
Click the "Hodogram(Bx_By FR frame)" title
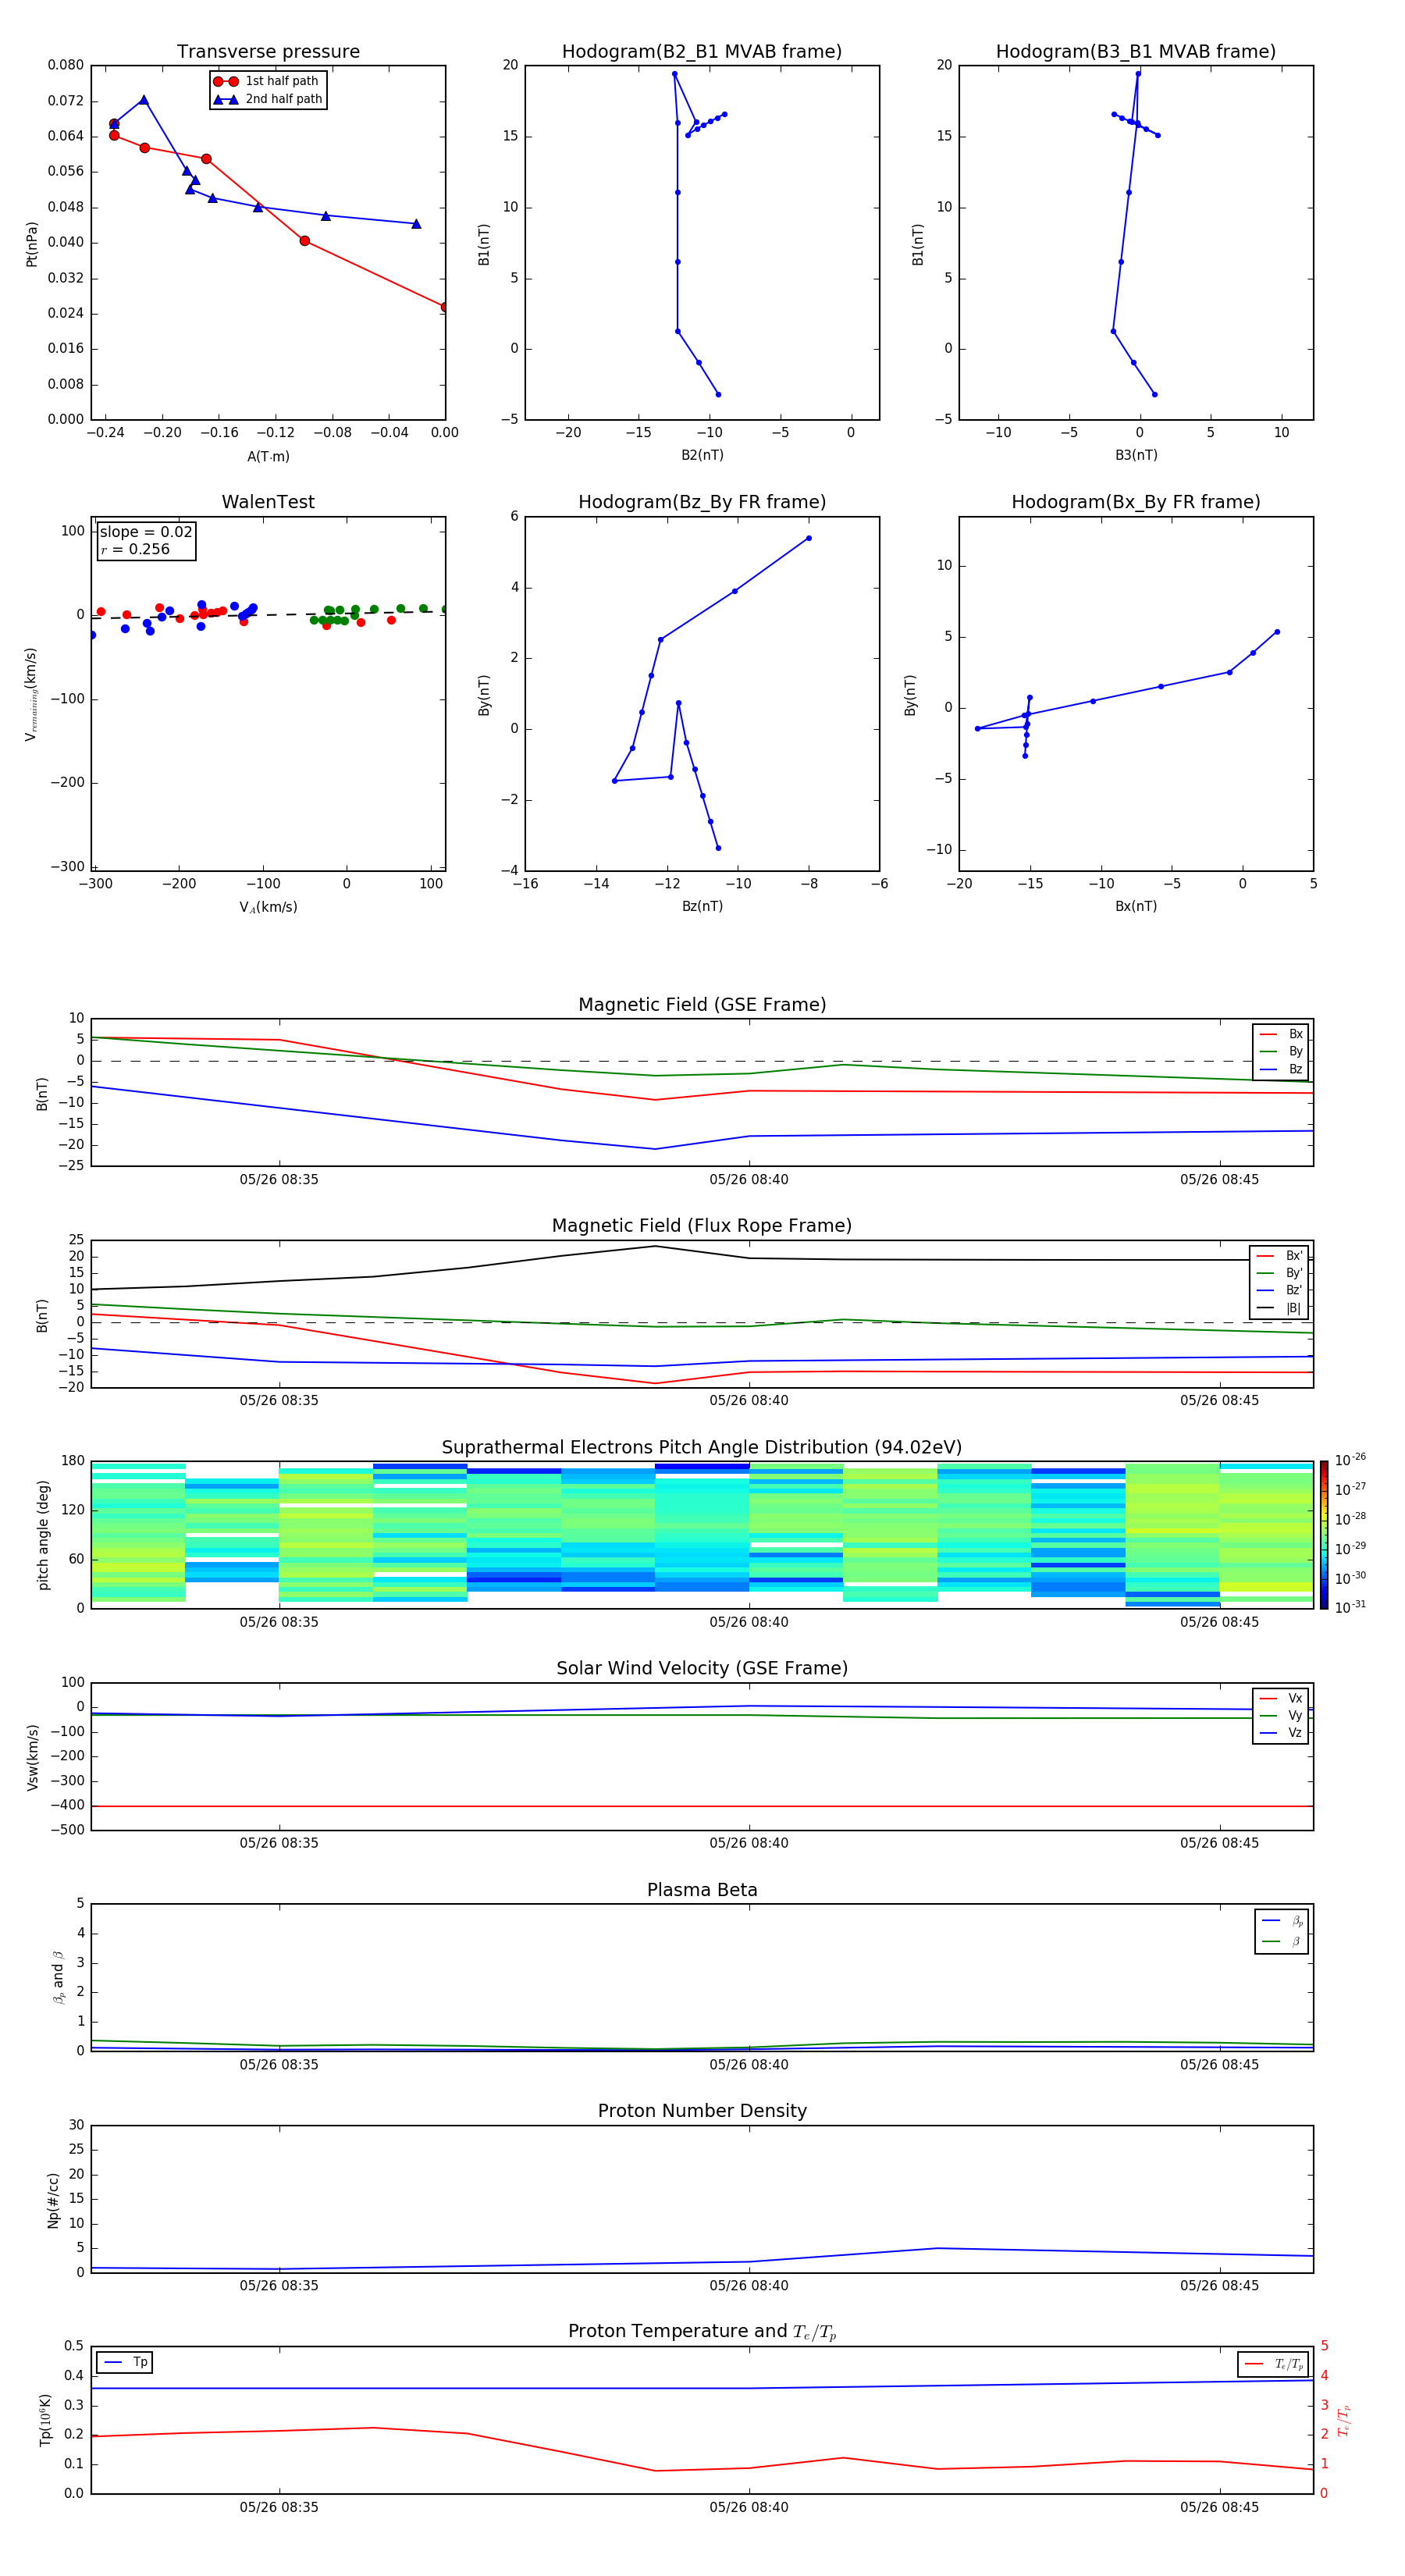click(1136, 502)
